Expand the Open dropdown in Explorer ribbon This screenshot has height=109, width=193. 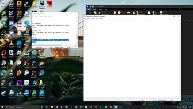(x=155, y=12)
